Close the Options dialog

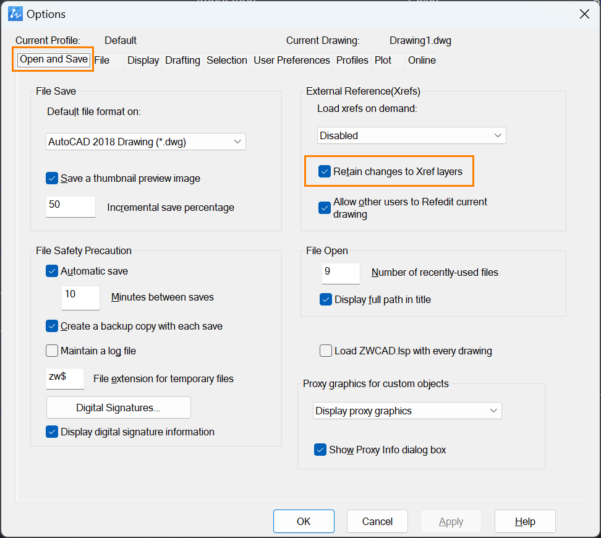point(584,14)
